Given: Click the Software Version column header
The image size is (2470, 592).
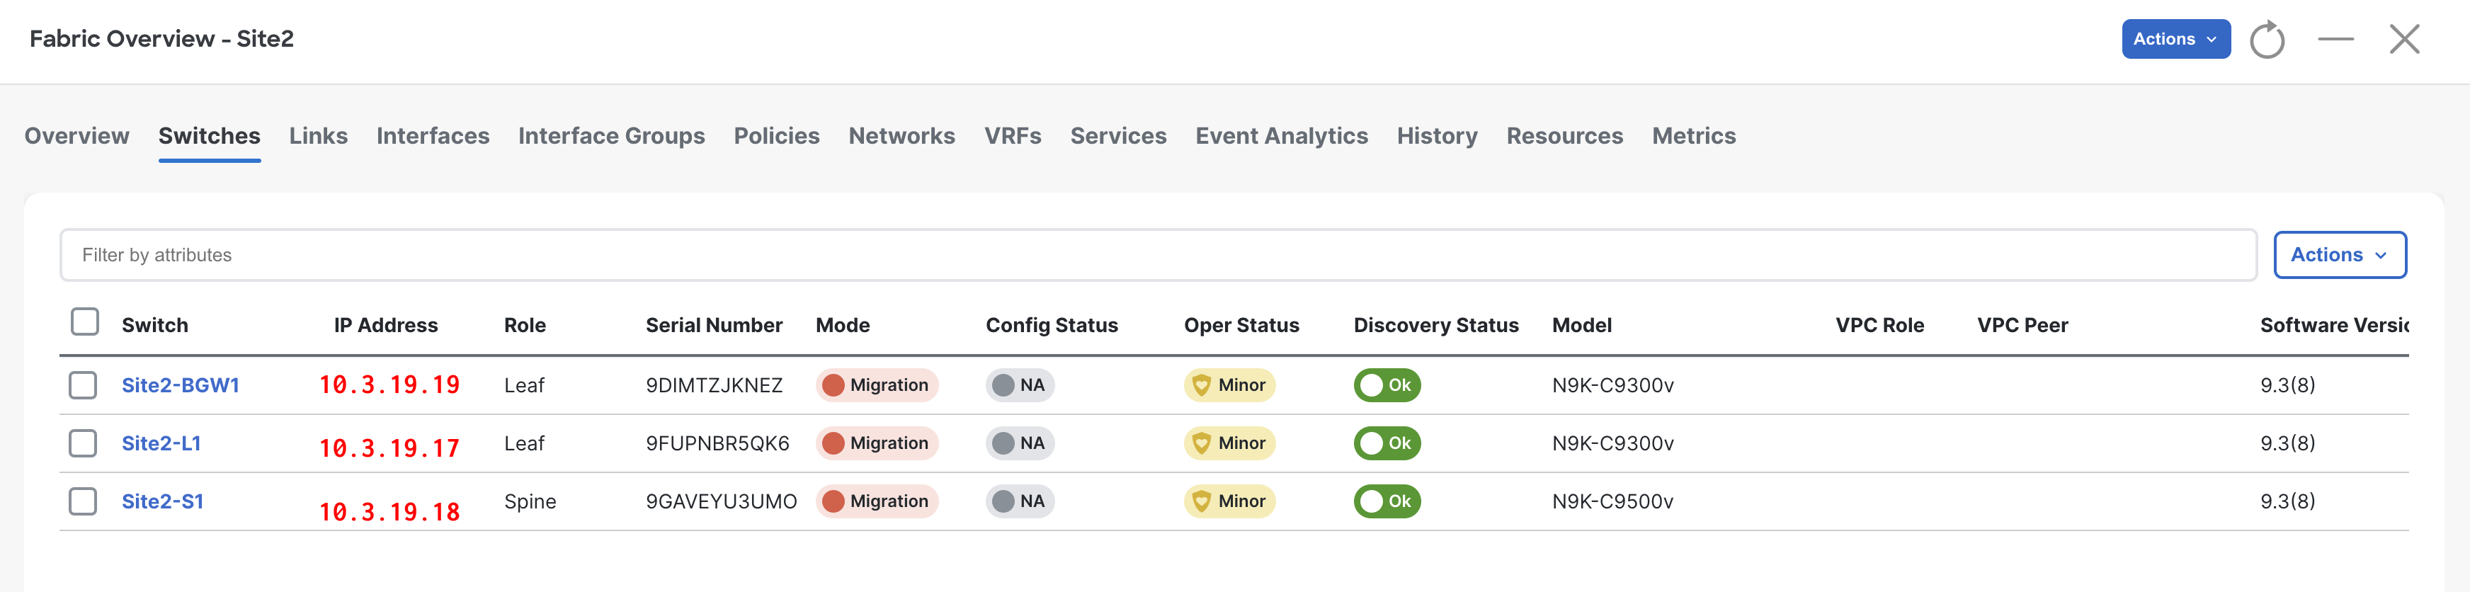Looking at the screenshot, I should tap(2333, 325).
